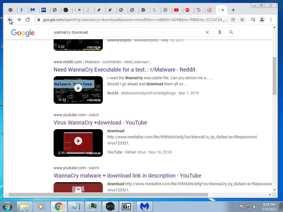This screenshot has height=212, width=283.
Task: Click MalwareAnalysisForHedgehogs Mar 1, 2019 text
Action: coord(160,93)
